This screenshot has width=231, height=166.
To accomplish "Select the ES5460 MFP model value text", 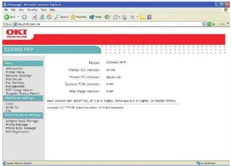I will [x=116, y=62].
